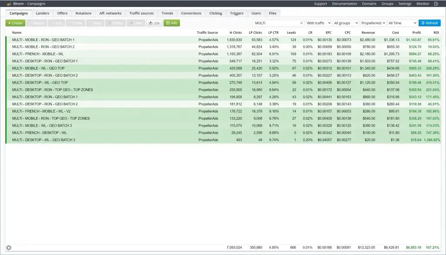
Task: Switch to the Landers tab
Action: point(42,13)
